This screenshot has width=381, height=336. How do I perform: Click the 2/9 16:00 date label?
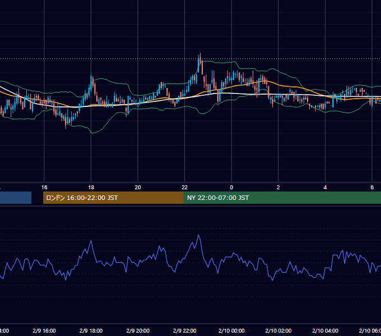tap(44, 330)
